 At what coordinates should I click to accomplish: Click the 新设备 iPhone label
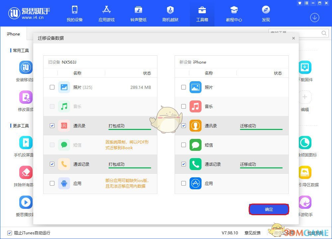click(x=193, y=62)
